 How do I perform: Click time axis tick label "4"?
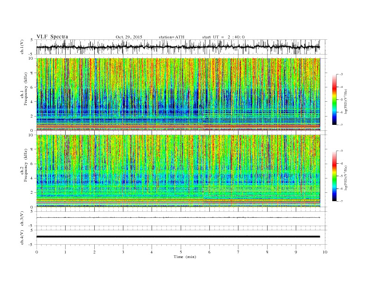pyautogui.click(x=152, y=252)
